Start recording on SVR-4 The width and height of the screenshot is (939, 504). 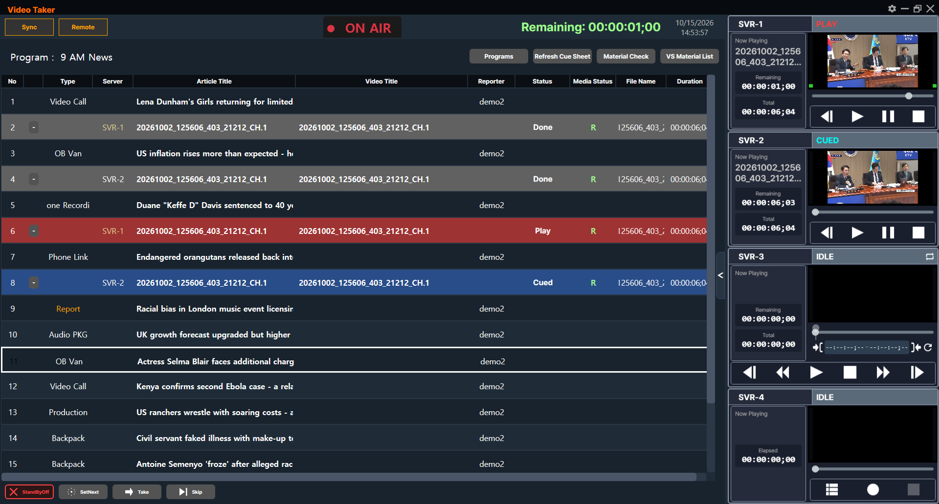(873, 489)
